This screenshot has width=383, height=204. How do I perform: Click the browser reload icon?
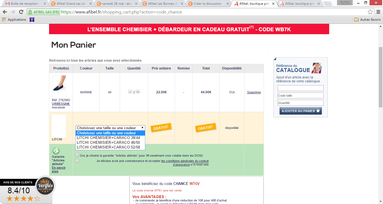21,12
